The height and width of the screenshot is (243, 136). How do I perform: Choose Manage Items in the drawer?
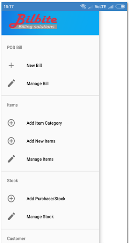pyautogui.click(x=50, y=159)
